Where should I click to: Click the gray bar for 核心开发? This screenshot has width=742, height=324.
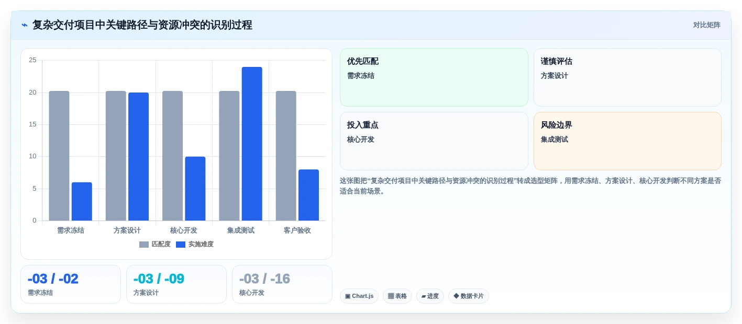pyautogui.click(x=172, y=156)
